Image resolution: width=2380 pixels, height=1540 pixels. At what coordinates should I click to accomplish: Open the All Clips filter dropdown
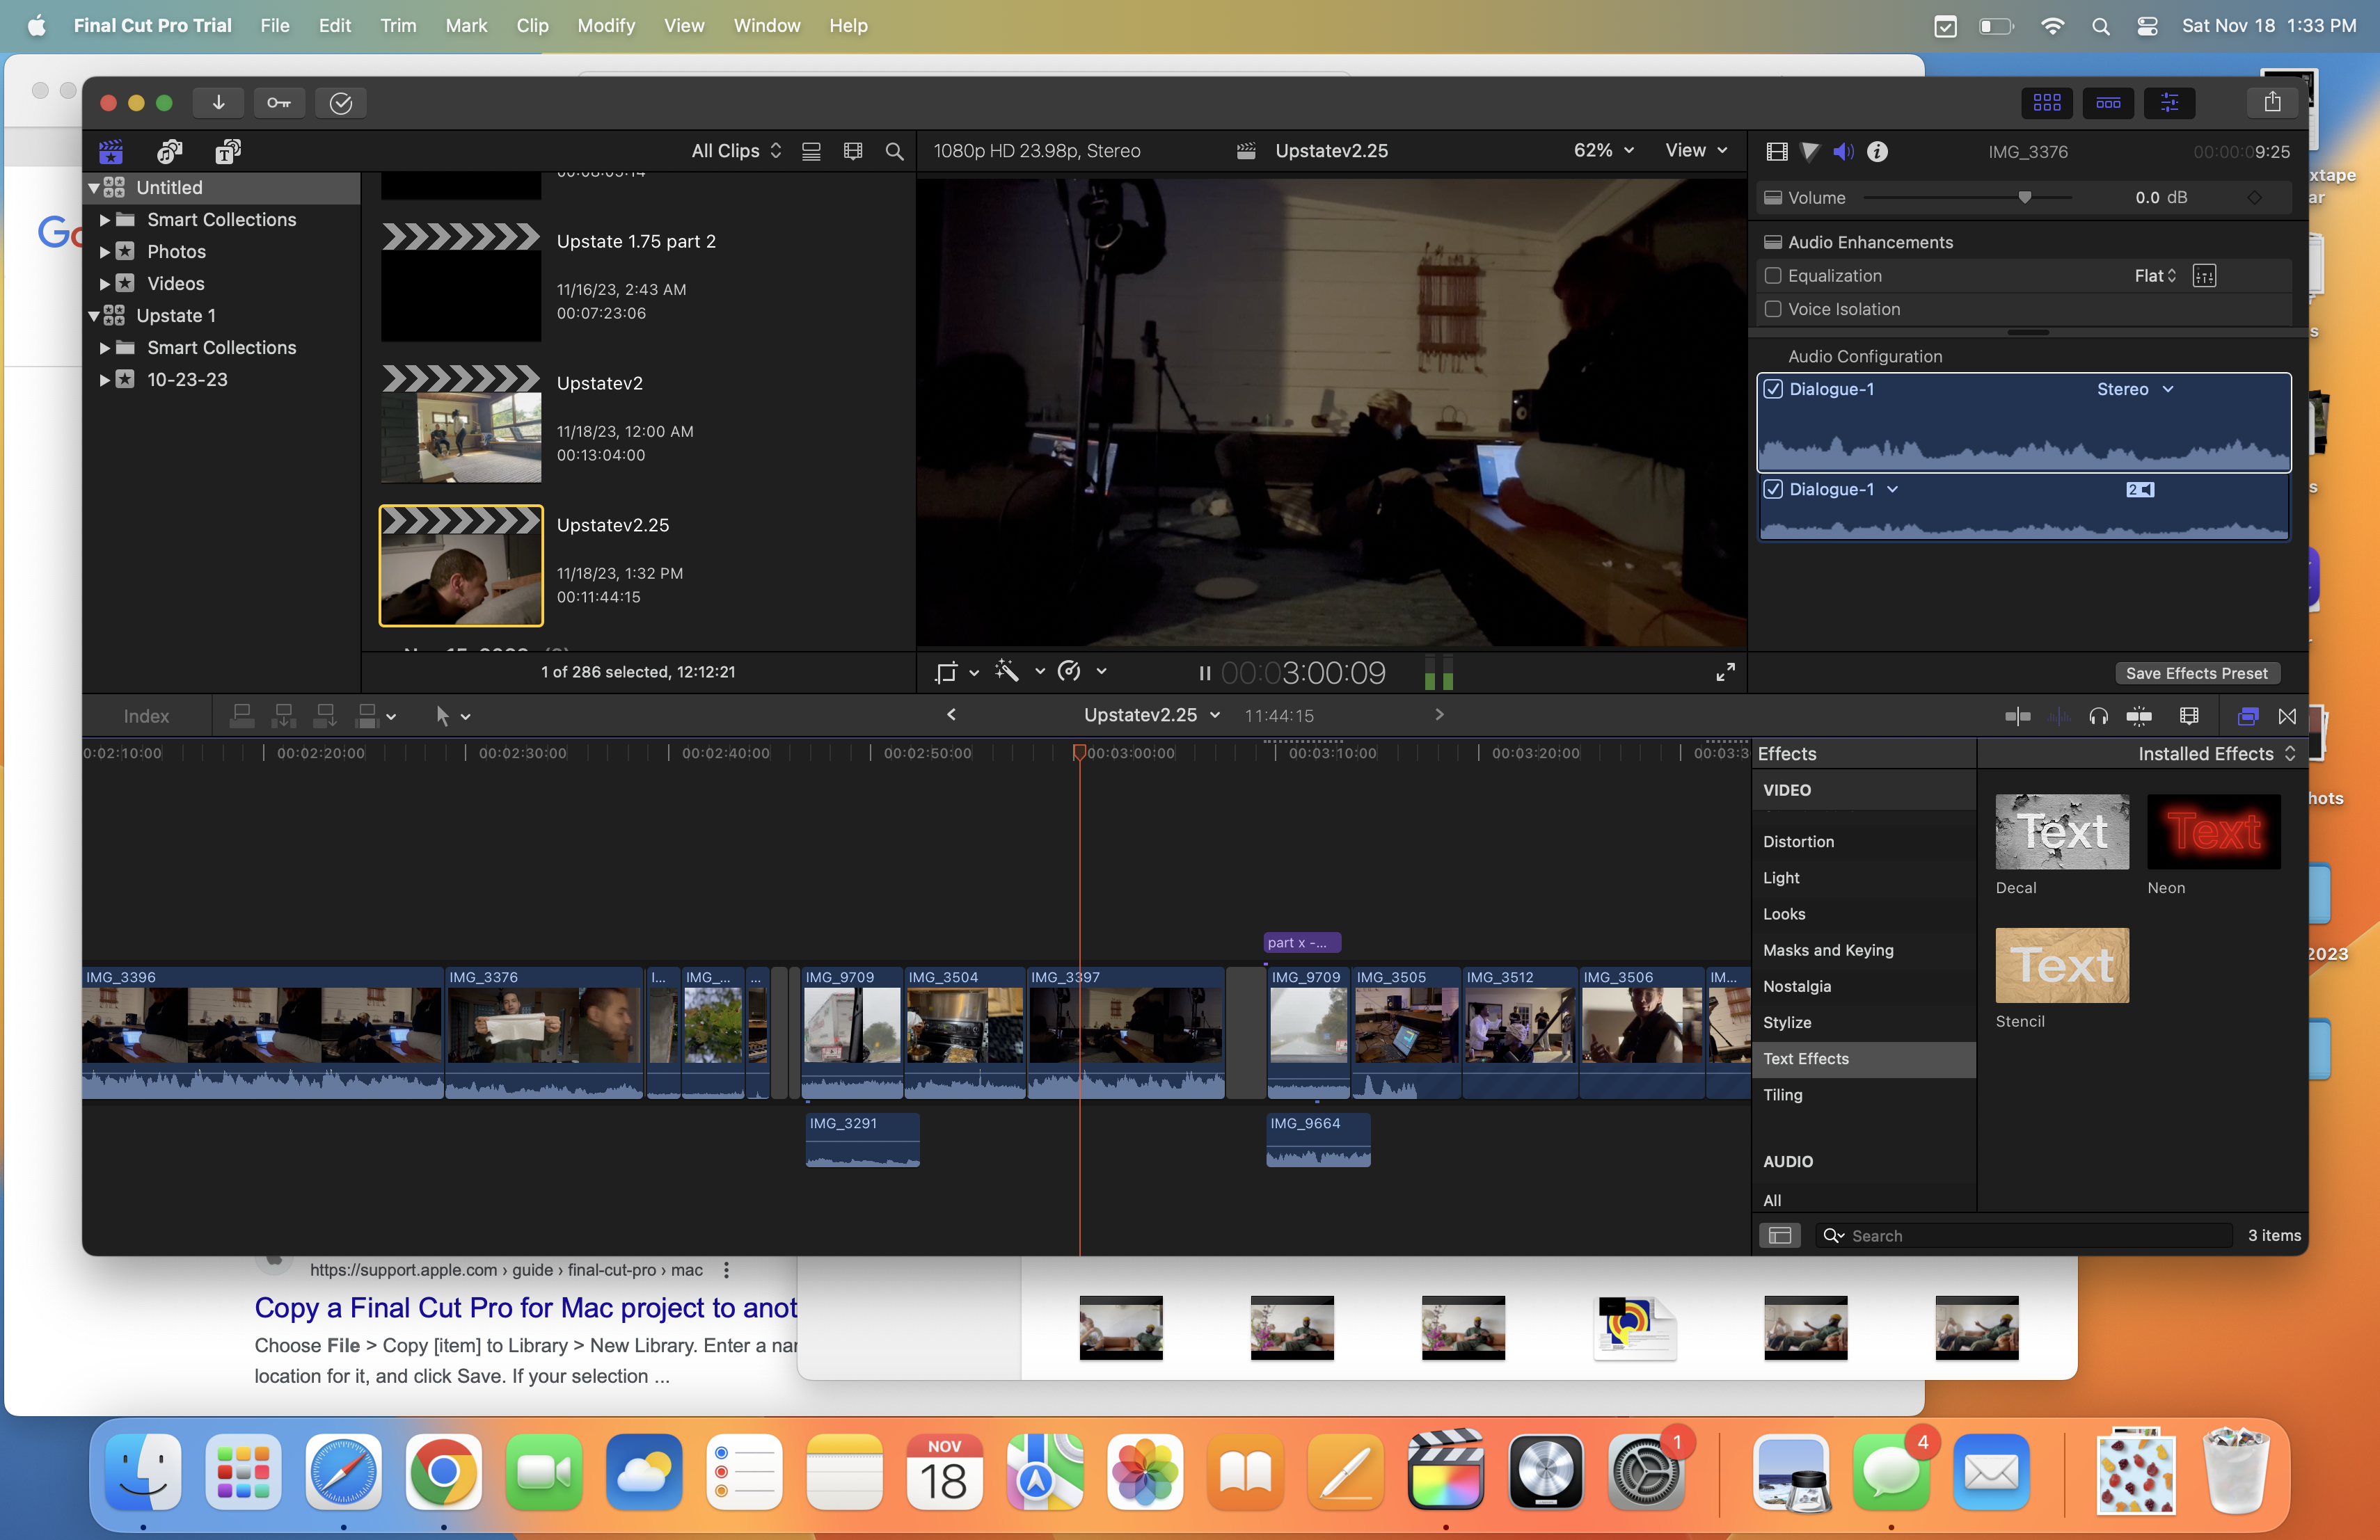coord(736,151)
